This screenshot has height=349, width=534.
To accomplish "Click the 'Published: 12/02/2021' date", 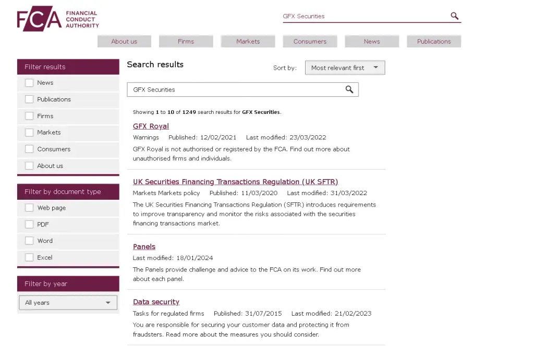I will tap(202, 137).
